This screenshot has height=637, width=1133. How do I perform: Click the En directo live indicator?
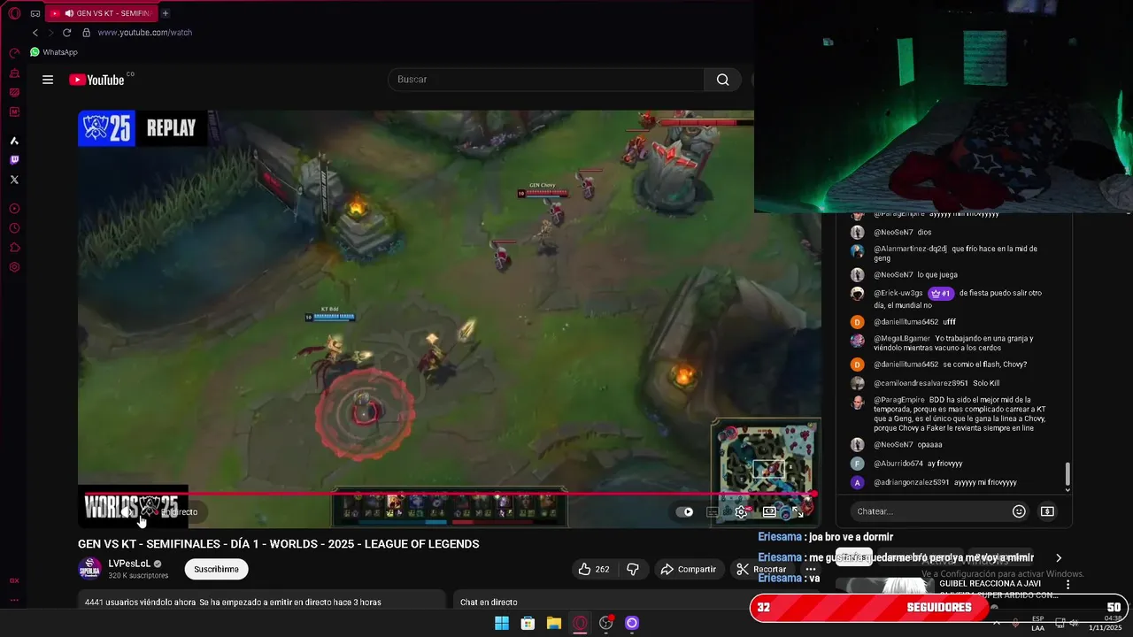pyautogui.click(x=179, y=512)
